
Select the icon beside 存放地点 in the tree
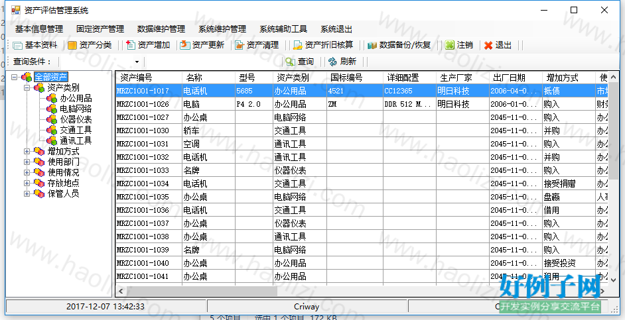[39, 183]
